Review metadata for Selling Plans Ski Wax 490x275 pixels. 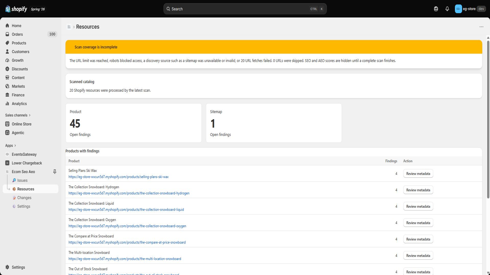coord(418,174)
